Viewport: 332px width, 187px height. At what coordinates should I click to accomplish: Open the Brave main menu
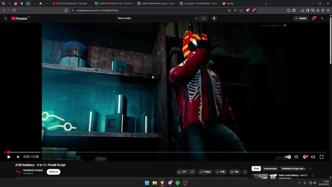click(328, 10)
